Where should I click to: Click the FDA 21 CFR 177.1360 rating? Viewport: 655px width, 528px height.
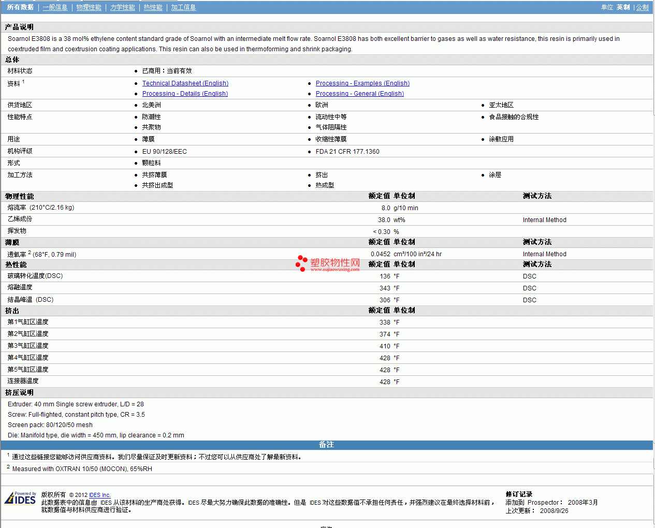[x=347, y=152]
